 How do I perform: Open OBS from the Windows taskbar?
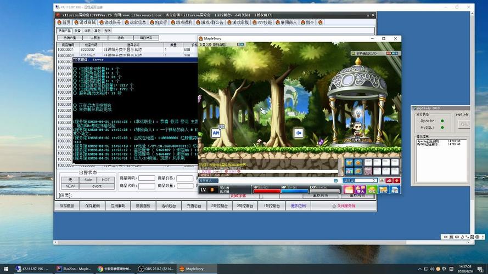pos(155,269)
